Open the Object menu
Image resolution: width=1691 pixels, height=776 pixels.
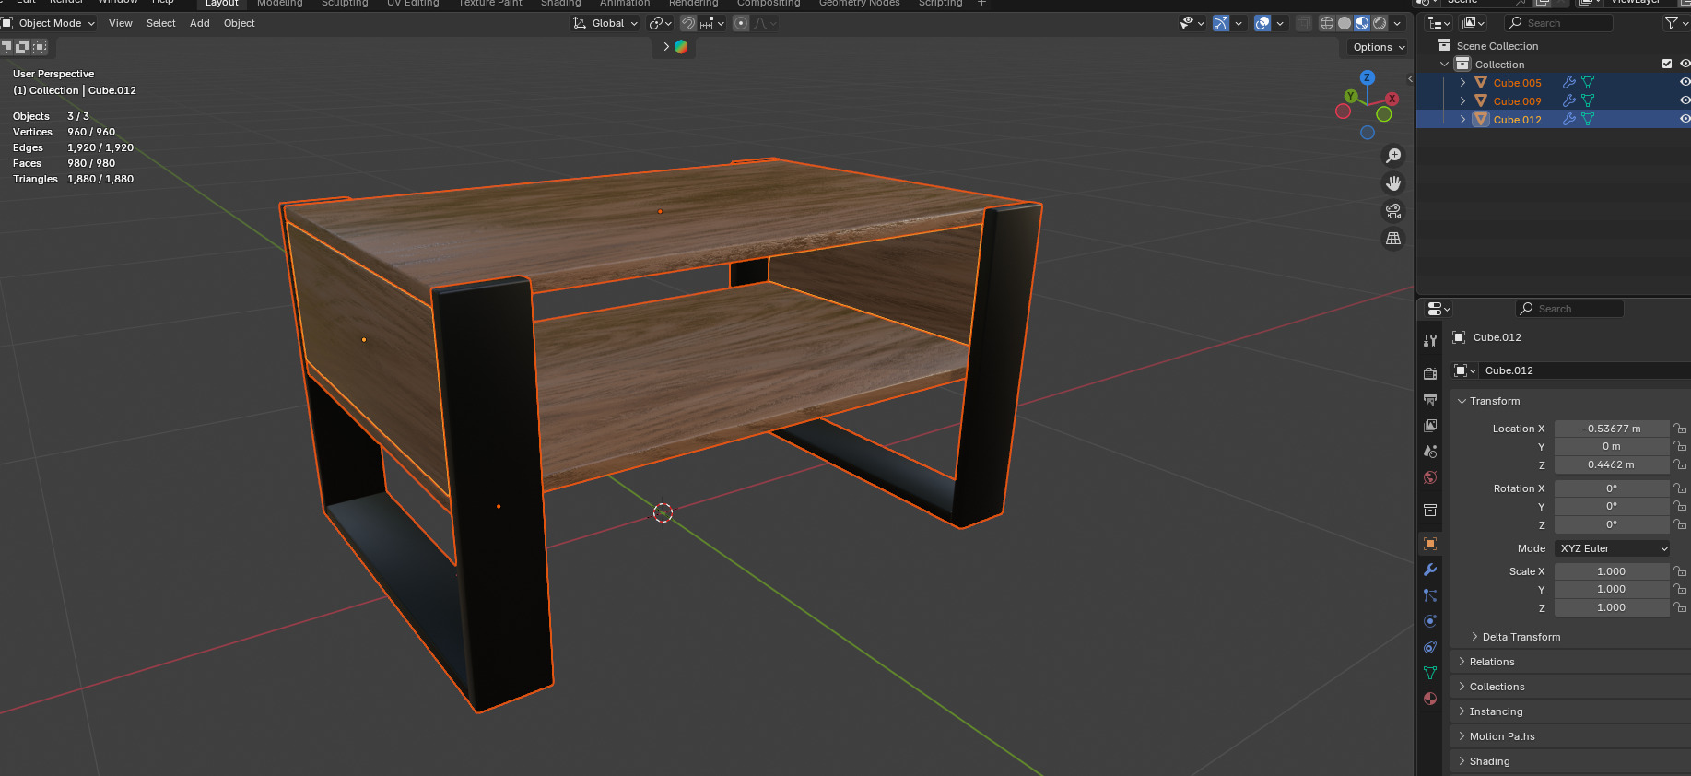click(240, 23)
